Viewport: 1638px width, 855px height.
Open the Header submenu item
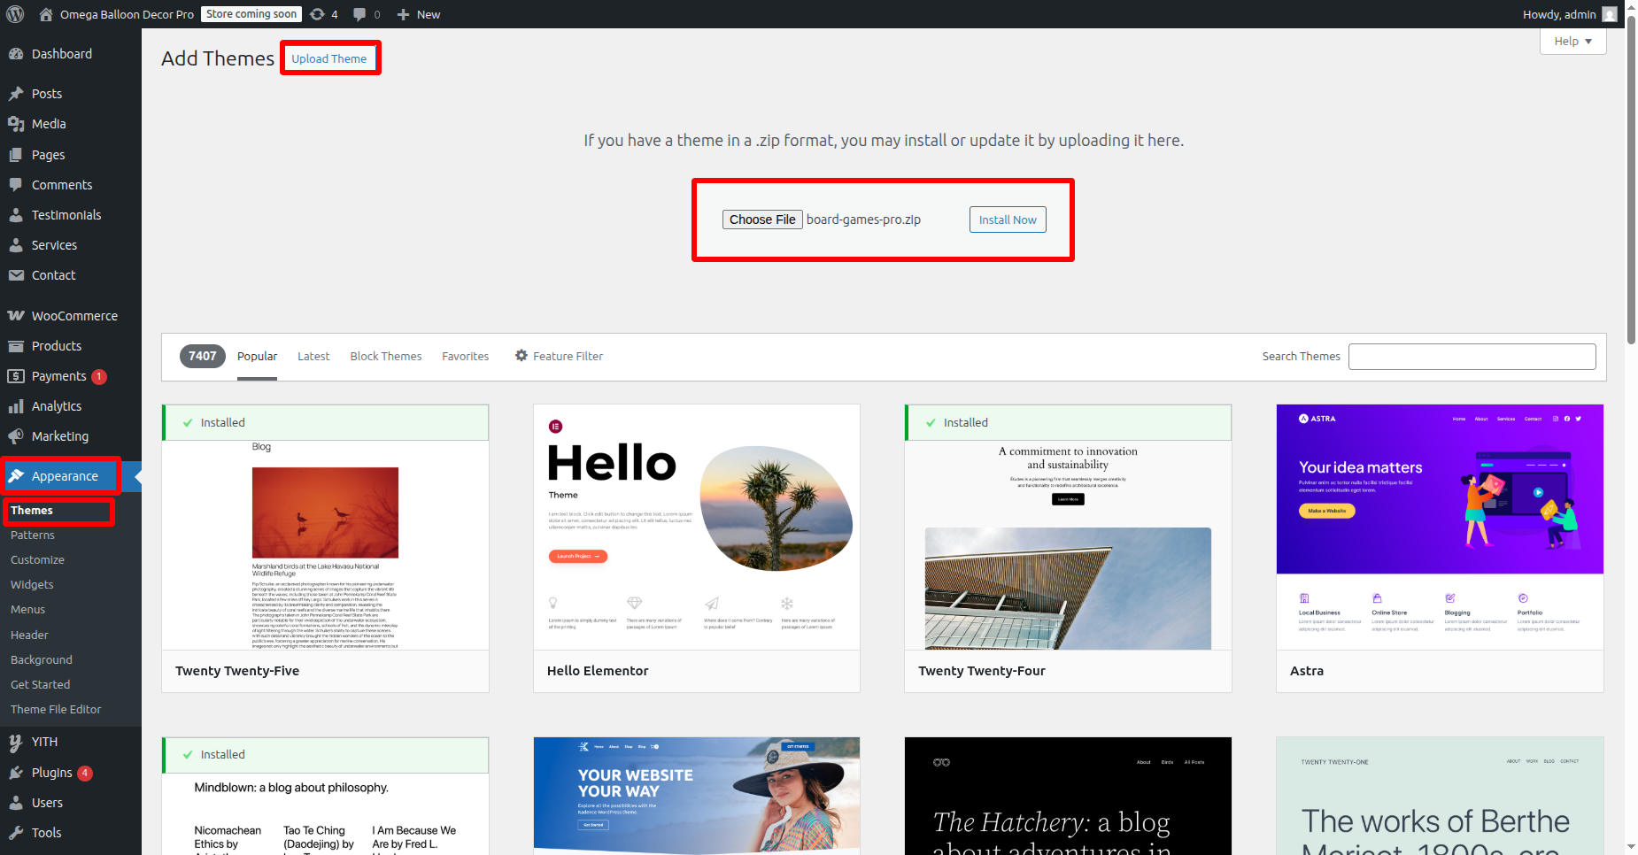[29, 635]
